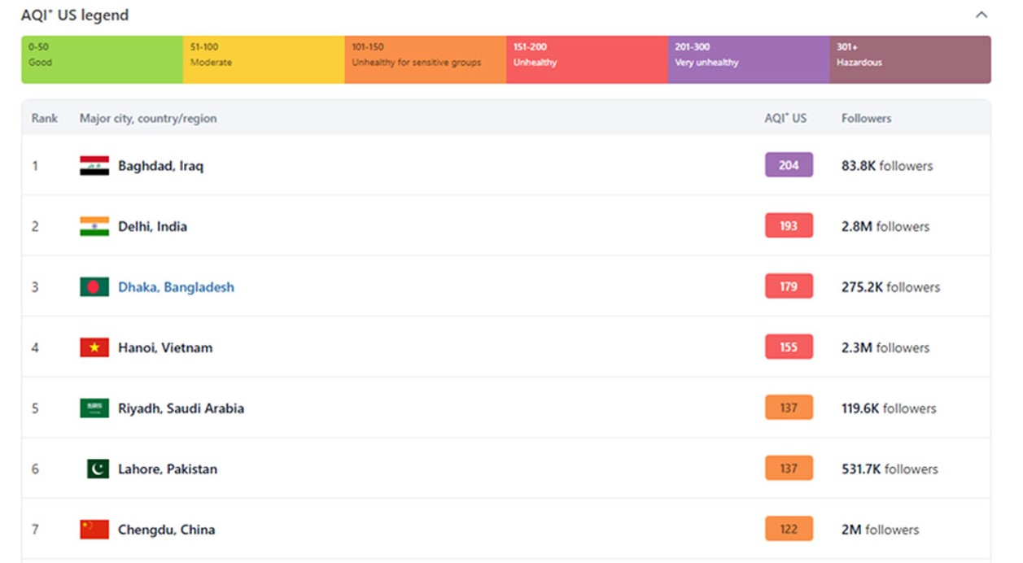1023x563 pixels.
Task: Click the Vietnam flag icon
Action: 94,347
